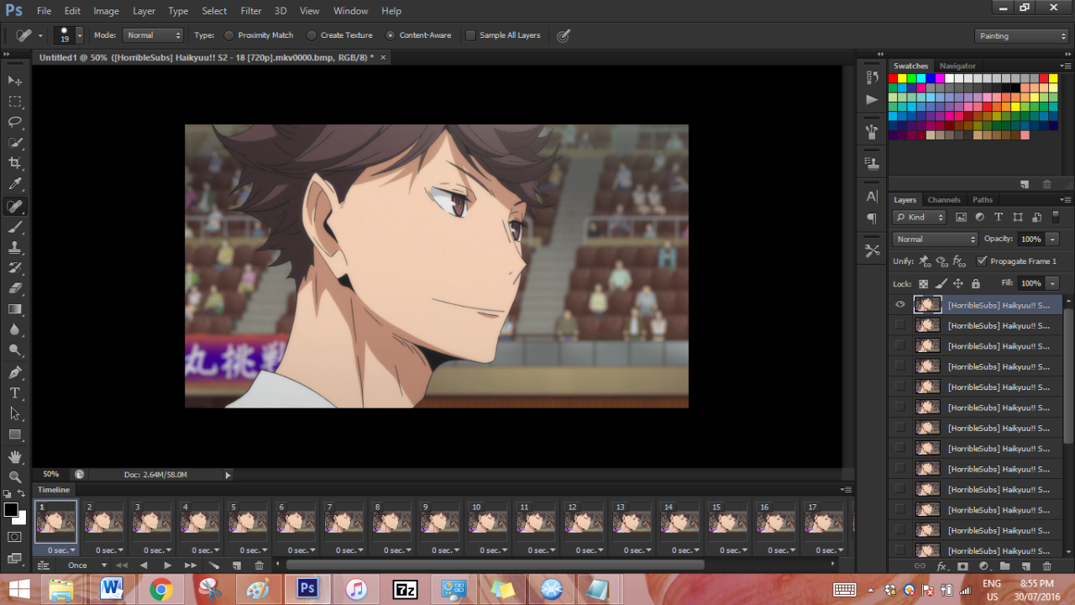Duplicate selected frames in timeline

point(236,566)
